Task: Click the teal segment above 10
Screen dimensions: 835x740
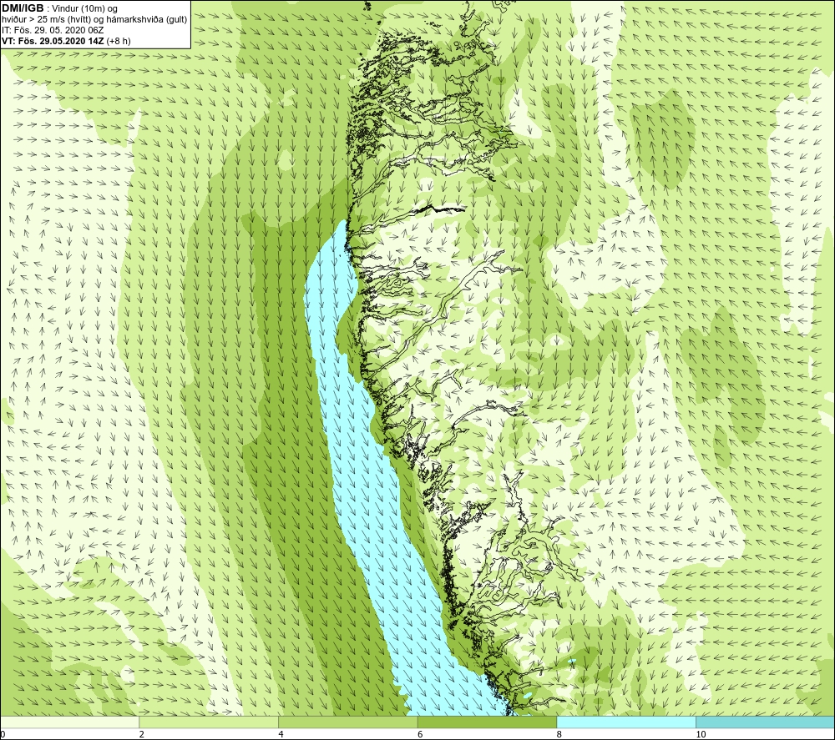Action: 765,722
